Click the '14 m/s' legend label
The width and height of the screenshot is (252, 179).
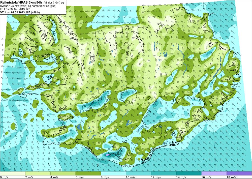point(181,177)
